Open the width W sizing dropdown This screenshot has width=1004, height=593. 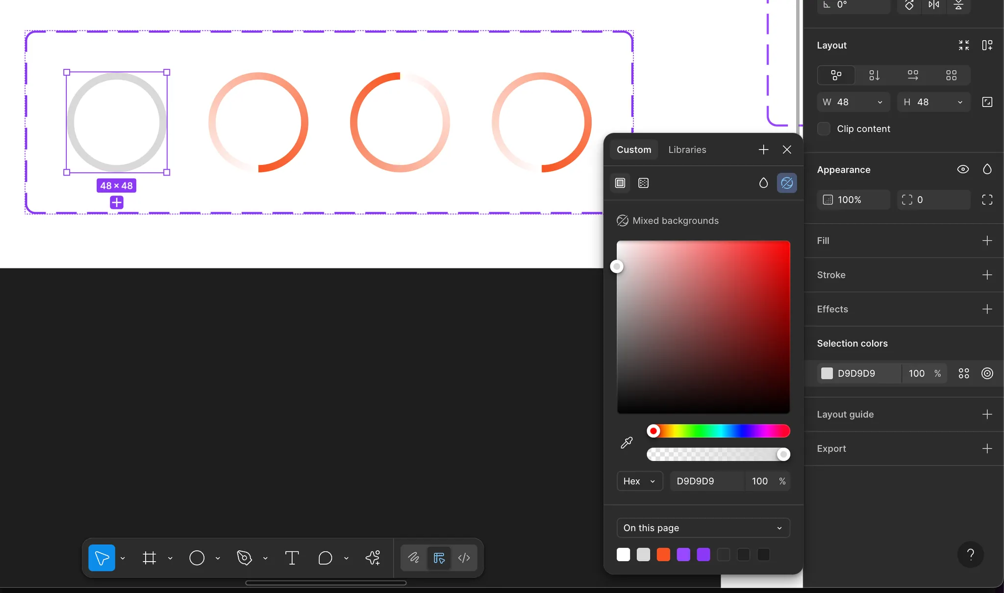point(880,102)
